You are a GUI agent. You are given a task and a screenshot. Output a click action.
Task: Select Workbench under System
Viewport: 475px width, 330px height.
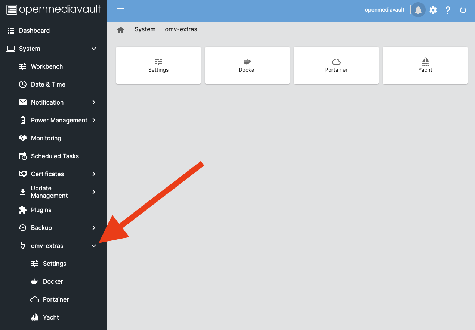tap(47, 66)
